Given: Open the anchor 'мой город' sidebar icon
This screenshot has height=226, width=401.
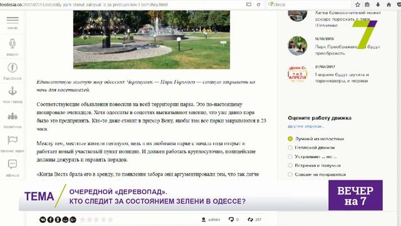Looking at the screenshot, I should 13,91.
